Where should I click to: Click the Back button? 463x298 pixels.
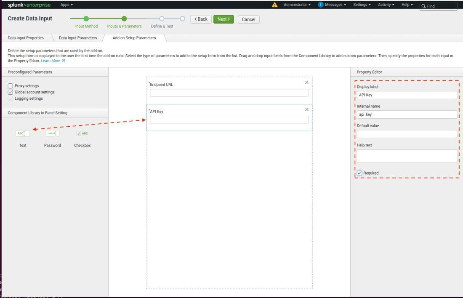click(x=201, y=19)
